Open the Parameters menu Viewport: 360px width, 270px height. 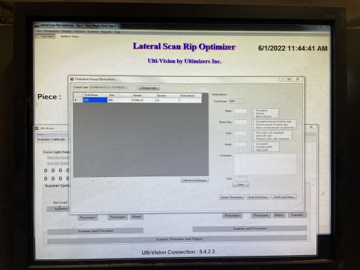click(x=52, y=31)
